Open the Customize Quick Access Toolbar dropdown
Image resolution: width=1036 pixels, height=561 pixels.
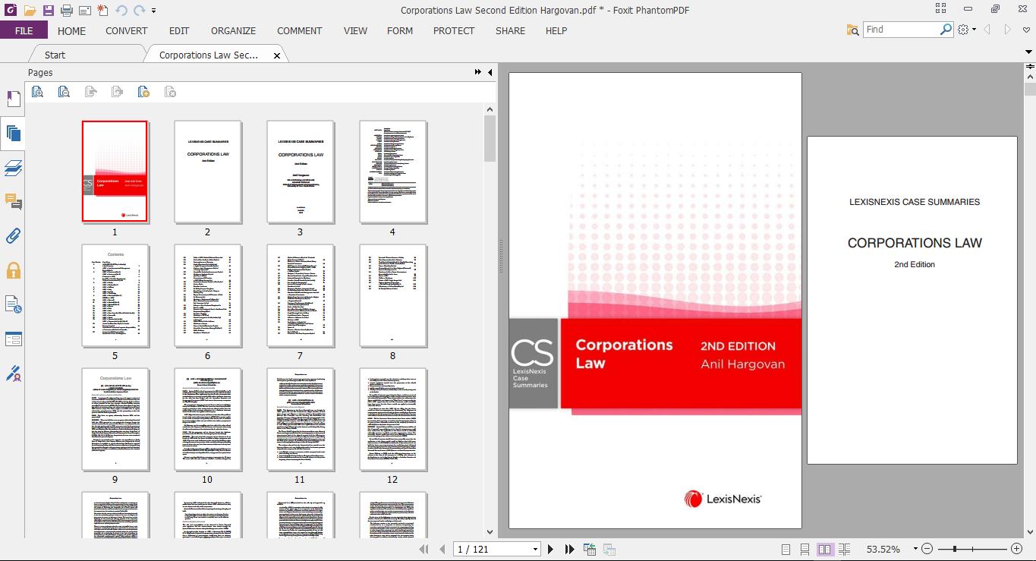tap(154, 11)
